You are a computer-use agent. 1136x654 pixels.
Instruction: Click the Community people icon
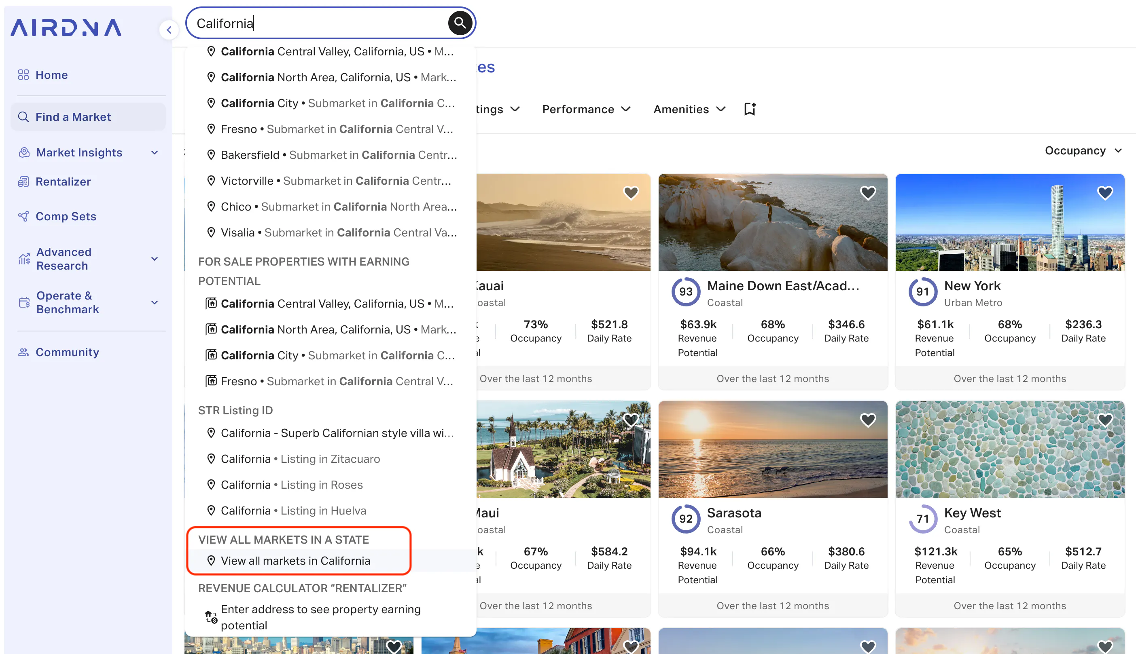pyautogui.click(x=23, y=352)
